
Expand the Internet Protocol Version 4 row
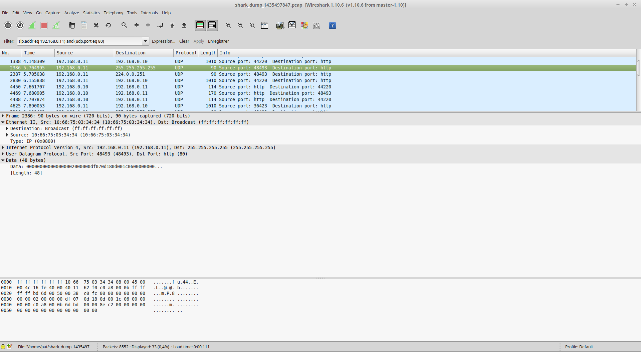[3, 147]
